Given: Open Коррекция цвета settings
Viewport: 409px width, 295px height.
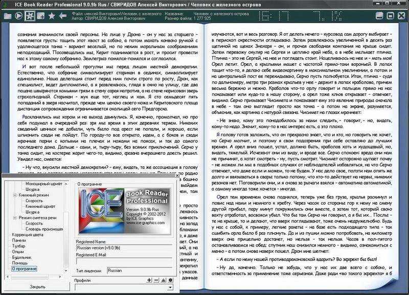Looking at the screenshot, I should point(28,235).
